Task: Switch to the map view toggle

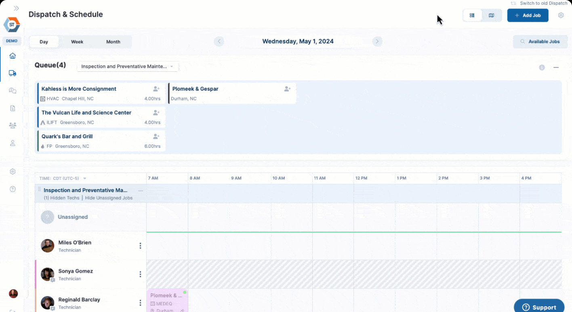Action: (491, 15)
